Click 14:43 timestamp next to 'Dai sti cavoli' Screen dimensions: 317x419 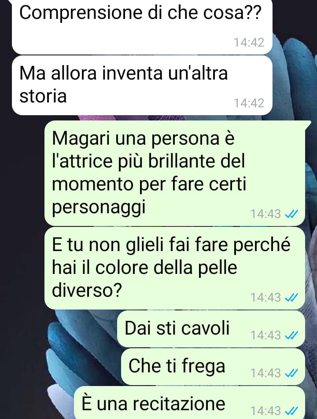point(265,335)
